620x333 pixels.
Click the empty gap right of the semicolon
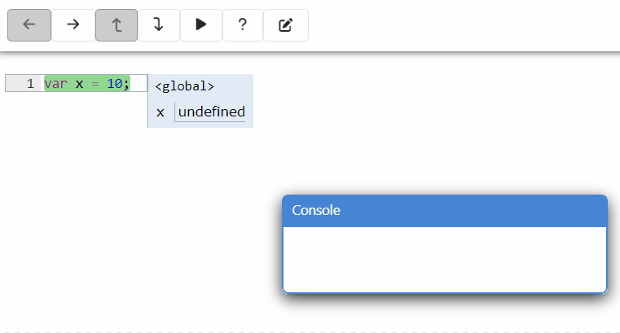click(x=139, y=84)
